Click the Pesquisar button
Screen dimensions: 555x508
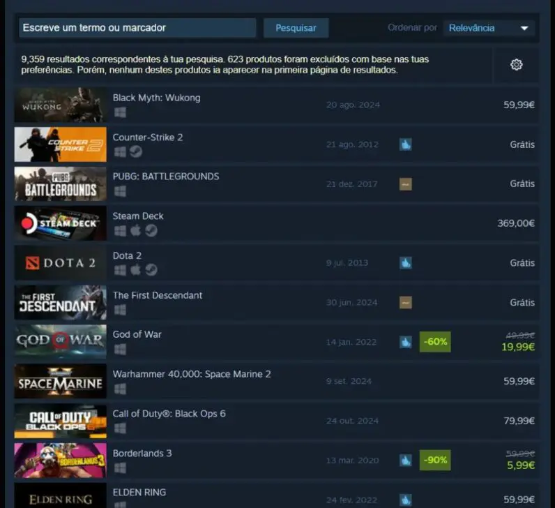click(x=296, y=28)
